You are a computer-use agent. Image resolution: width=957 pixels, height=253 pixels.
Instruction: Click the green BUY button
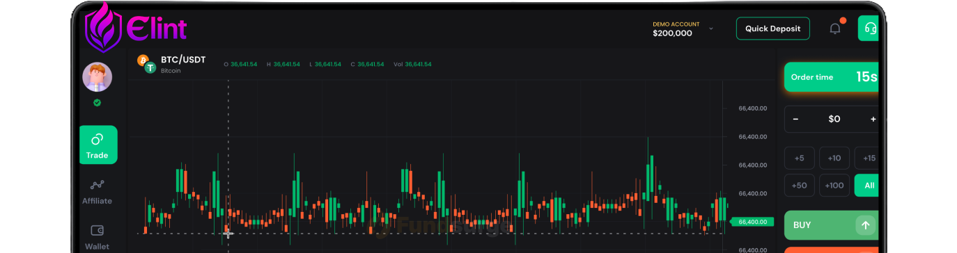(x=832, y=225)
